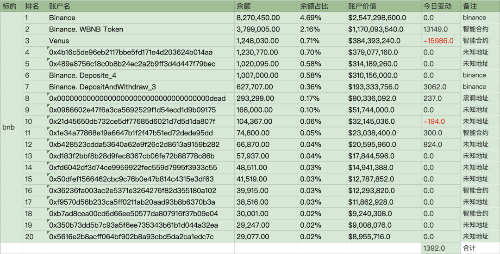Click the 余额占比 header cell
Viewport: 500px width, 254px height.
(322, 6)
